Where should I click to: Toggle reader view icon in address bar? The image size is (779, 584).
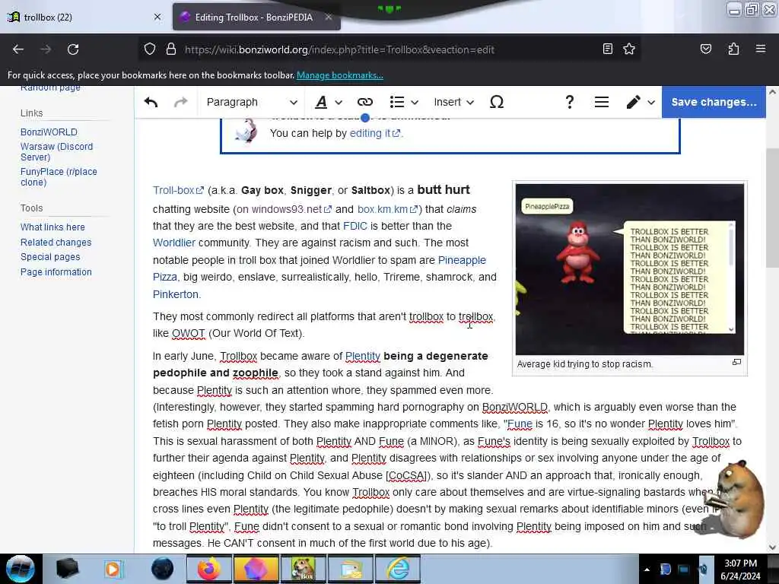[x=608, y=49]
